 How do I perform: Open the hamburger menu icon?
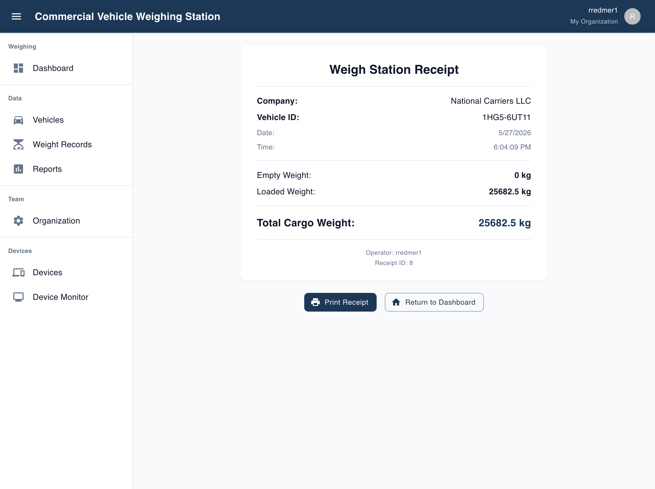coord(16,17)
